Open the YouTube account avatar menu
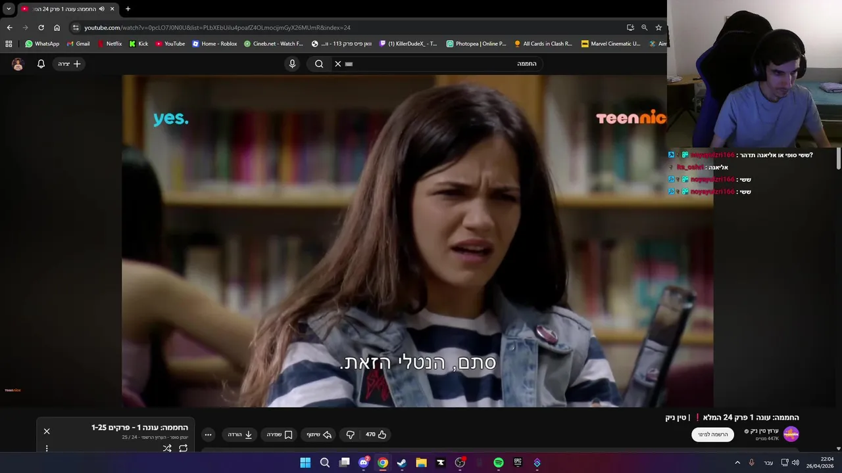The width and height of the screenshot is (842, 473). pos(18,64)
